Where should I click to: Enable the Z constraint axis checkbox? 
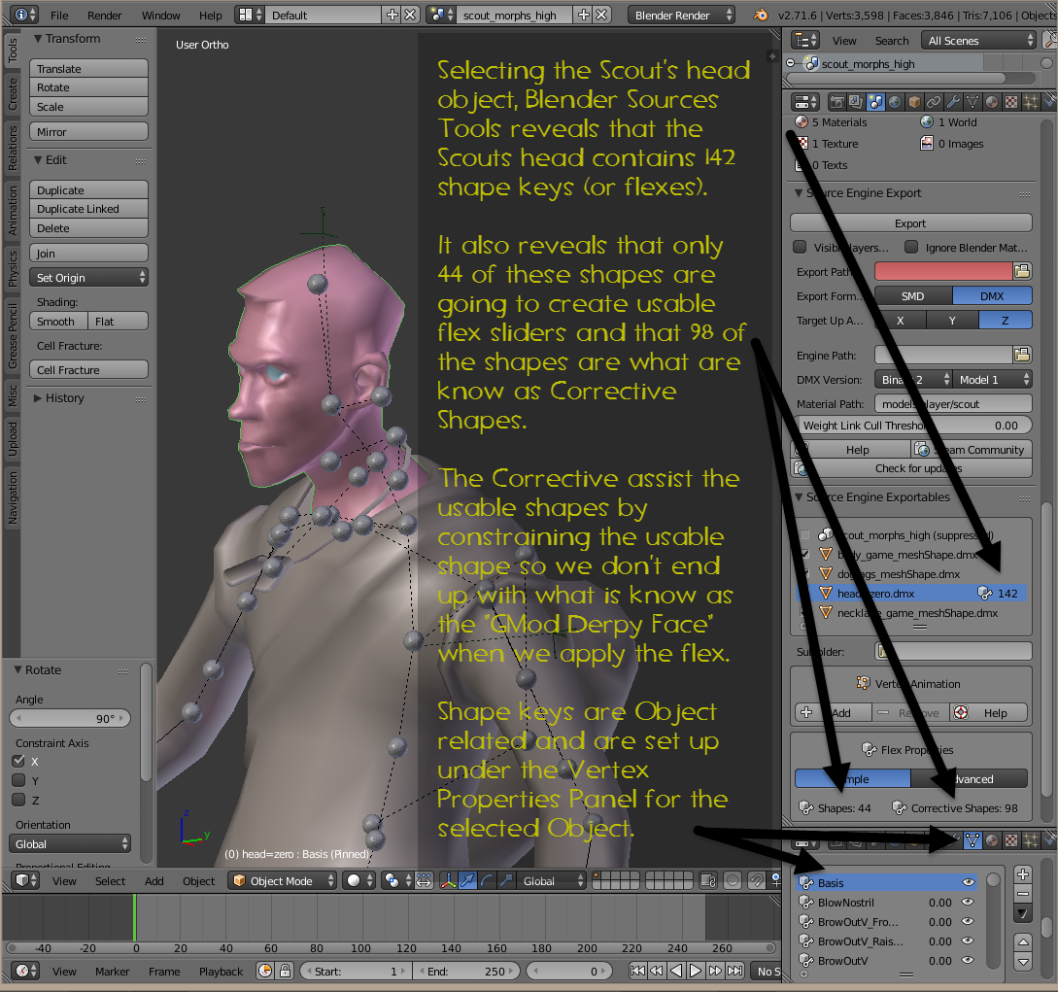coord(18,800)
